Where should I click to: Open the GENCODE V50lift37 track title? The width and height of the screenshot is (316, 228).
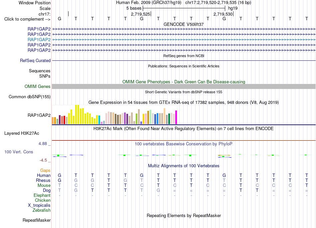(184, 24)
